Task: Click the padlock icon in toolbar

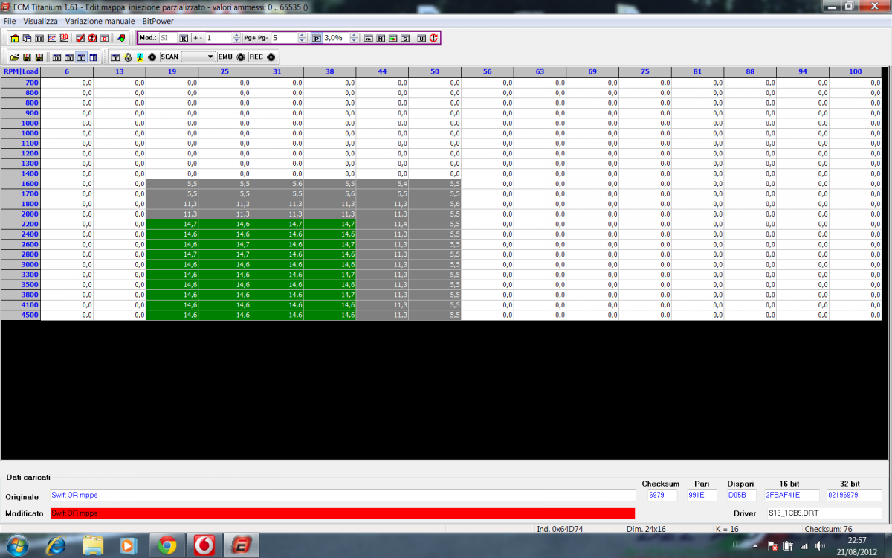Action: click(128, 57)
